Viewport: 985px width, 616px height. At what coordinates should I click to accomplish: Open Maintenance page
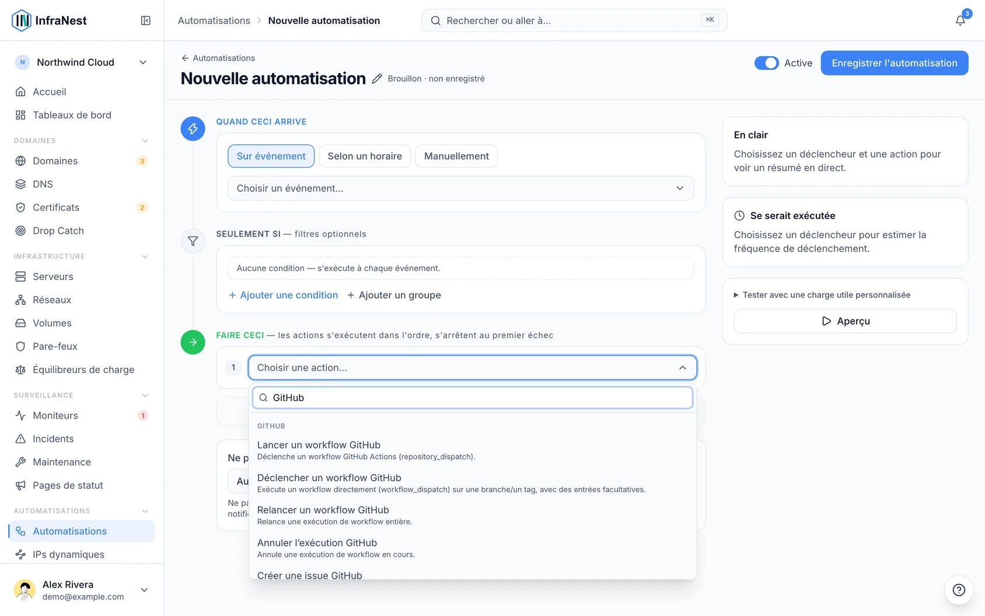click(x=82, y=462)
